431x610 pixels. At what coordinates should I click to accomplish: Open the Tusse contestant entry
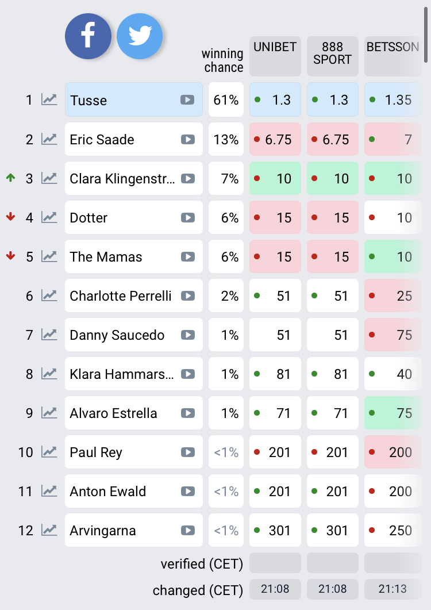coord(124,100)
